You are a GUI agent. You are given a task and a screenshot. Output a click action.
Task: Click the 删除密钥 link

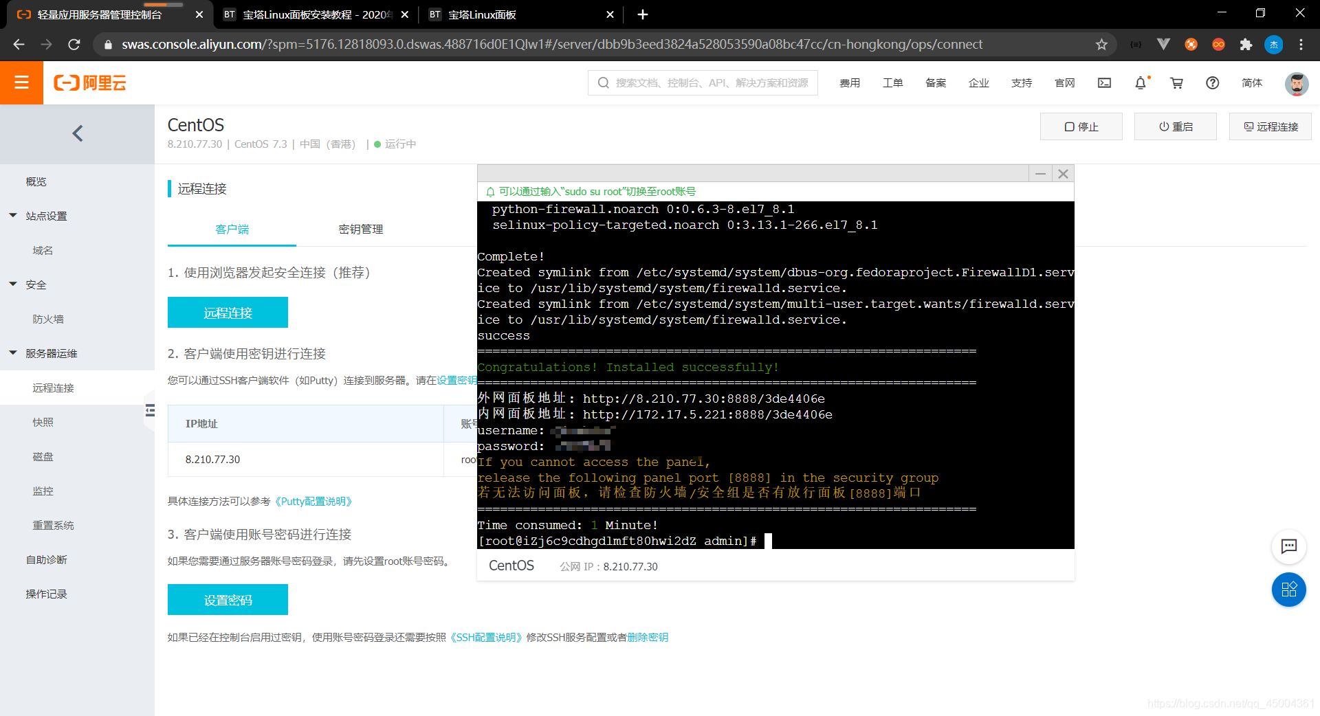[x=648, y=638]
